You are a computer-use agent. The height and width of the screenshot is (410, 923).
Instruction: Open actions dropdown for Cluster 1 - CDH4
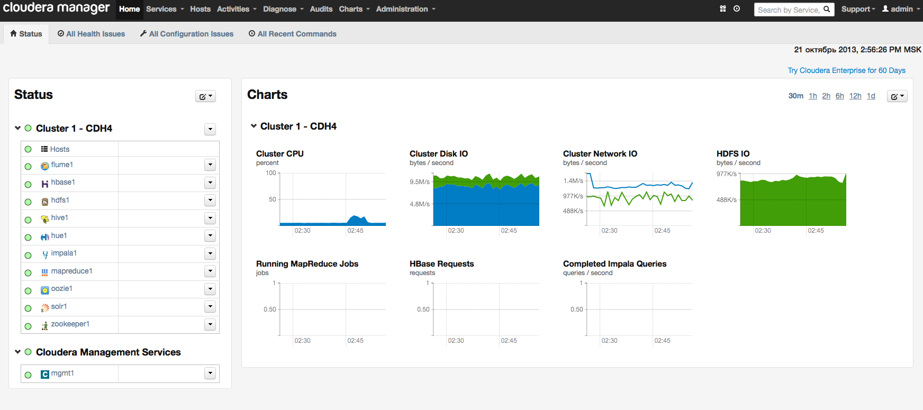coord(210,130)
